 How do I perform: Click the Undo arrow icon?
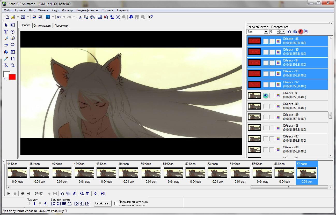pos(59,17)
